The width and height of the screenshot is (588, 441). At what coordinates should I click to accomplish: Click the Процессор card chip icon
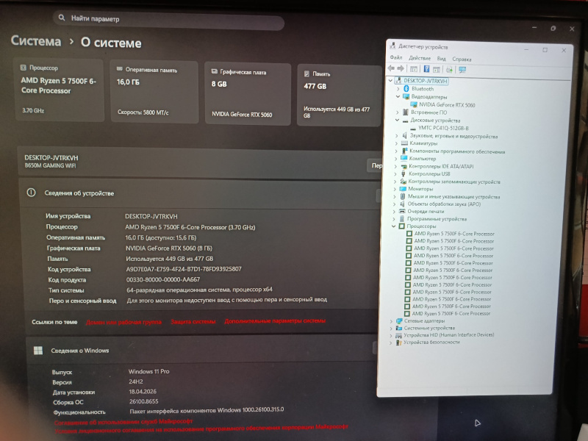[x=24, y=68]
